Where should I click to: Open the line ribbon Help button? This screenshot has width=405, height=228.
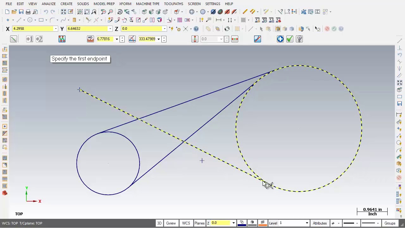[299, 39]
